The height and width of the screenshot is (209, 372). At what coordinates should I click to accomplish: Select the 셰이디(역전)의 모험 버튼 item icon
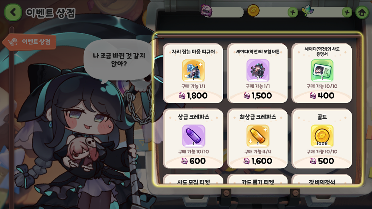257,71
